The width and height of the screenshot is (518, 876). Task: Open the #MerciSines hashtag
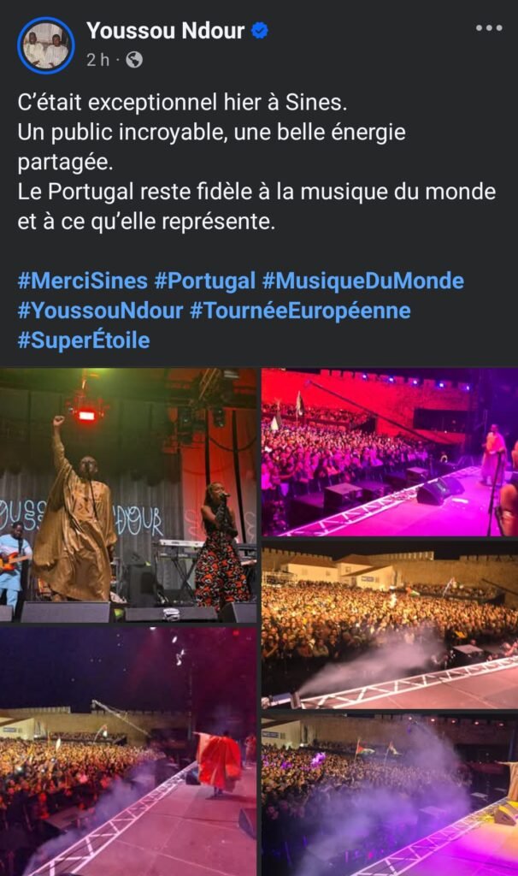click(x=83, y=281)
